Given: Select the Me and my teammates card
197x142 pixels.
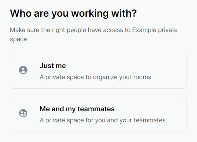Looking at the screenshot, I should tap(98, 114).
